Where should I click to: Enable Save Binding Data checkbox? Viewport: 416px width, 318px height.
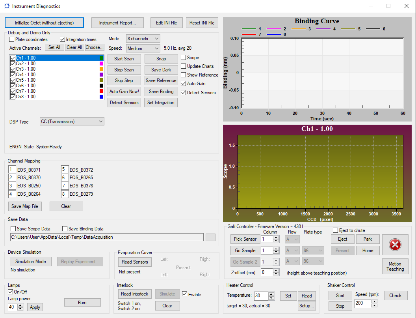[x=65, y=229]
